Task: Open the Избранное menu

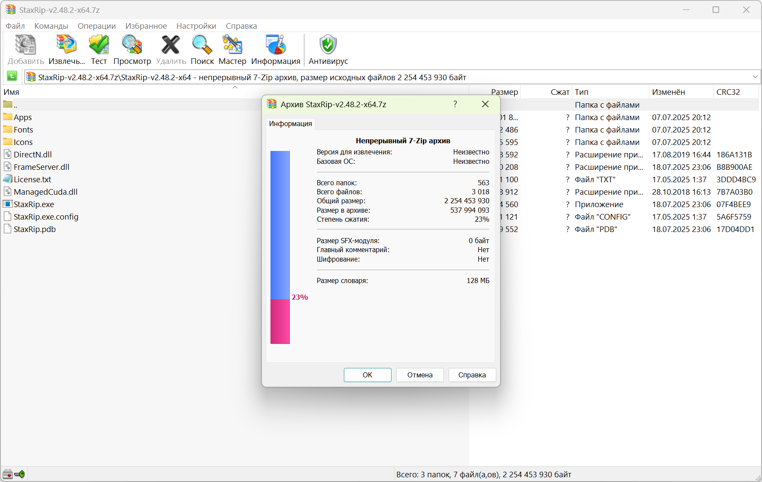Action: coord(146,26)
